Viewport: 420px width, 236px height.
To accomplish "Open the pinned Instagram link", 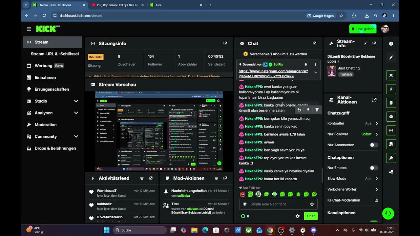I will [x=273, y=73].
